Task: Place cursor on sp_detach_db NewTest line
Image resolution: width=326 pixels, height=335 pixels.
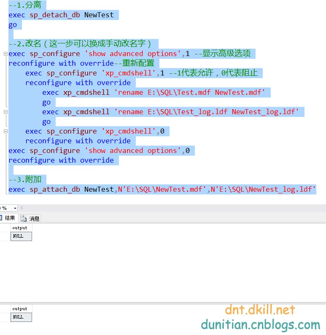Action: 61,15
